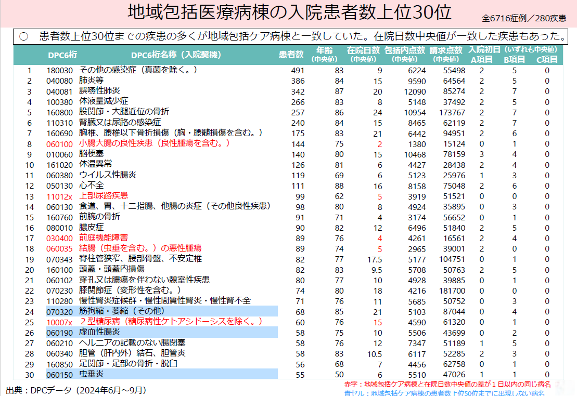The width and height of the screenshot is (577, 396).
Task: Click the circle bullet in the summary box
Action: pos(23,37)
